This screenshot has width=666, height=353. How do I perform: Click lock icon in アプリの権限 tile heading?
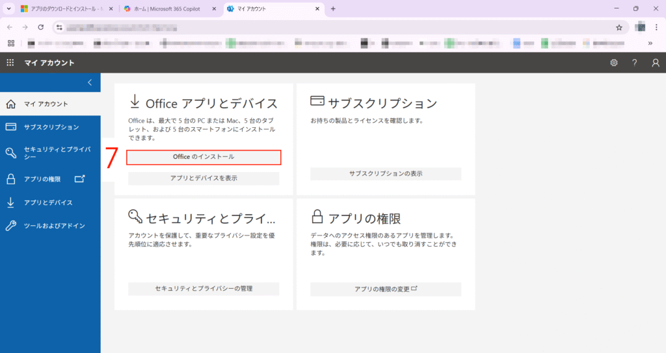pyautogui.click(x=317, y=216)
